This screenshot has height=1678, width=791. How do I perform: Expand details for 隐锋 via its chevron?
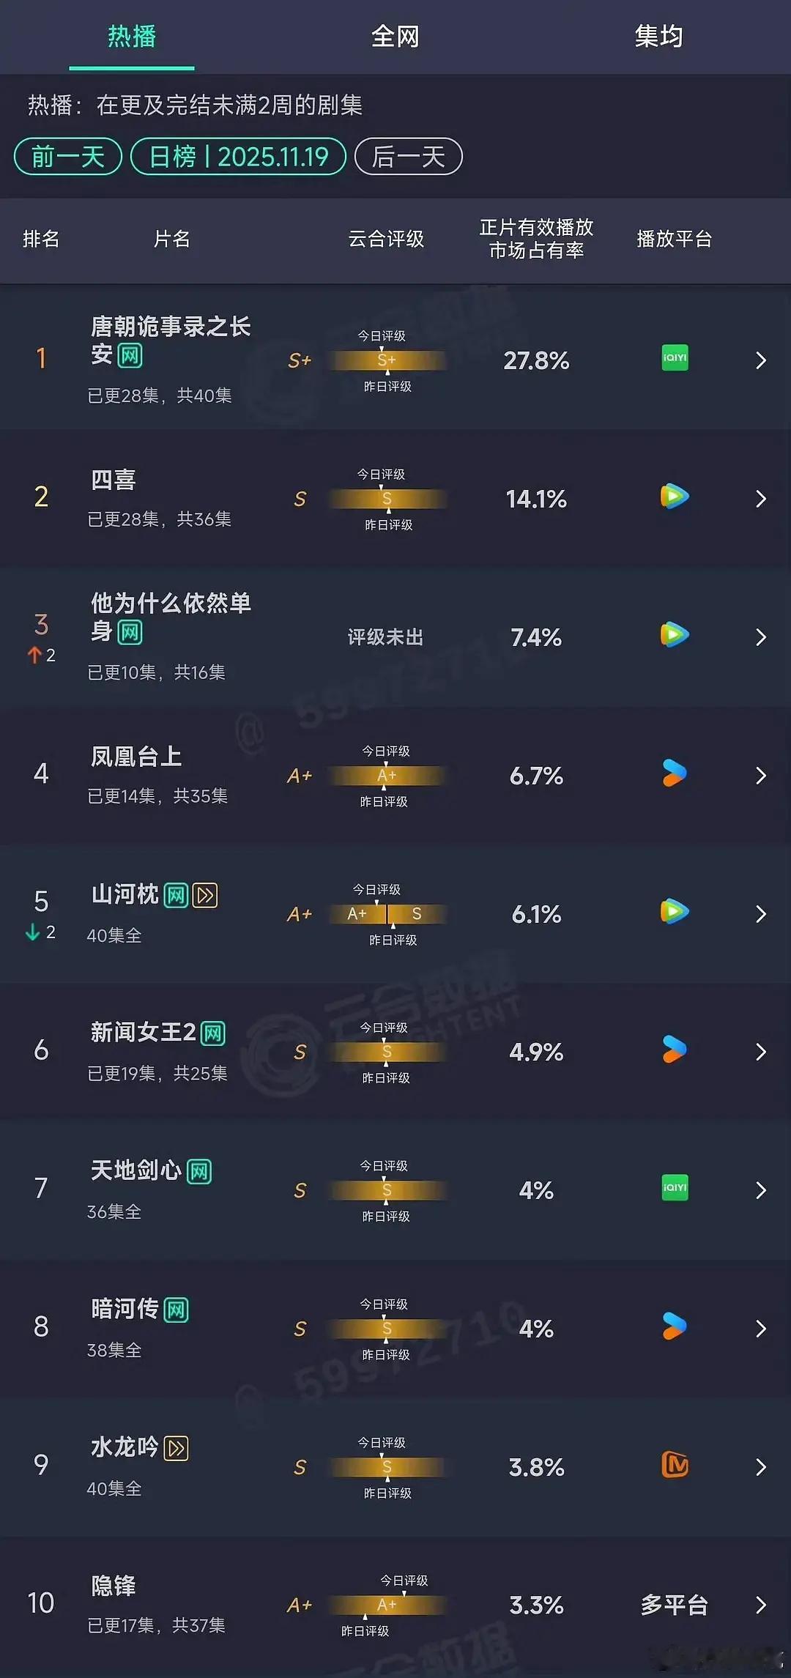760,1604
